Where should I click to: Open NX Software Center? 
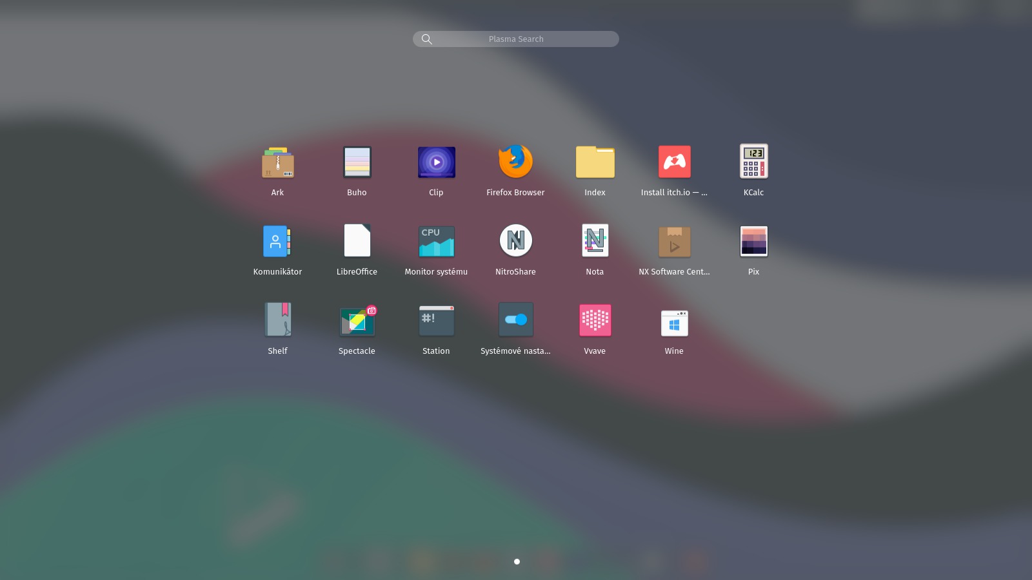pyautogui.click(x=674, y=242)
